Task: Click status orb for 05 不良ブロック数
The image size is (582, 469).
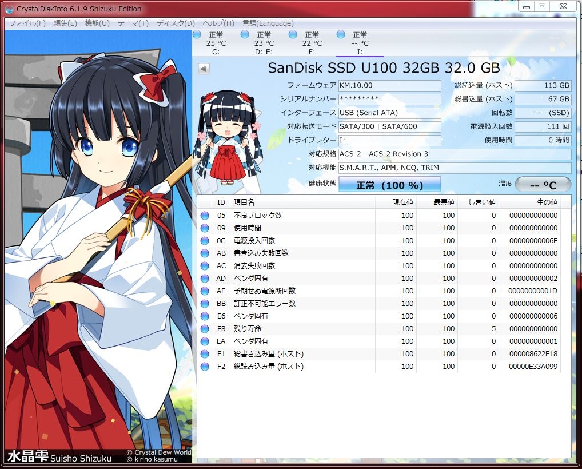Action: 205,216
